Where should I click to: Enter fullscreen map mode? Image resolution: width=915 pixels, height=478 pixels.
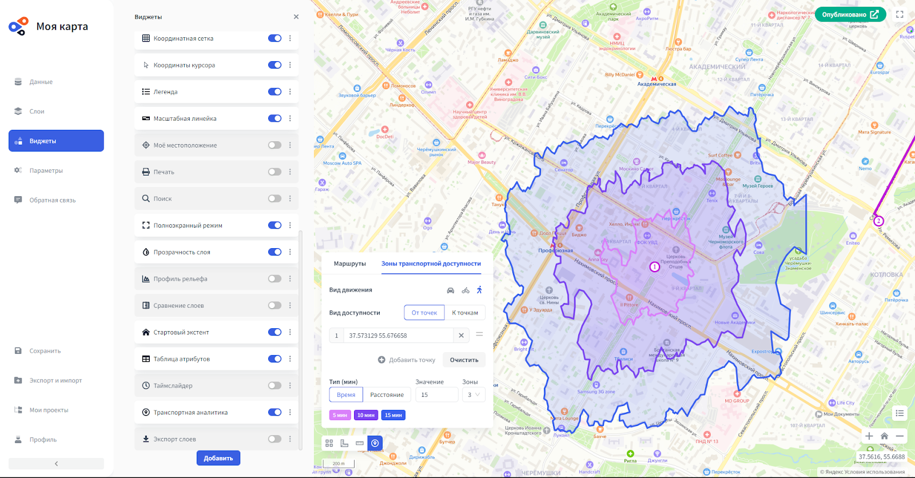[x=900, y=14]
